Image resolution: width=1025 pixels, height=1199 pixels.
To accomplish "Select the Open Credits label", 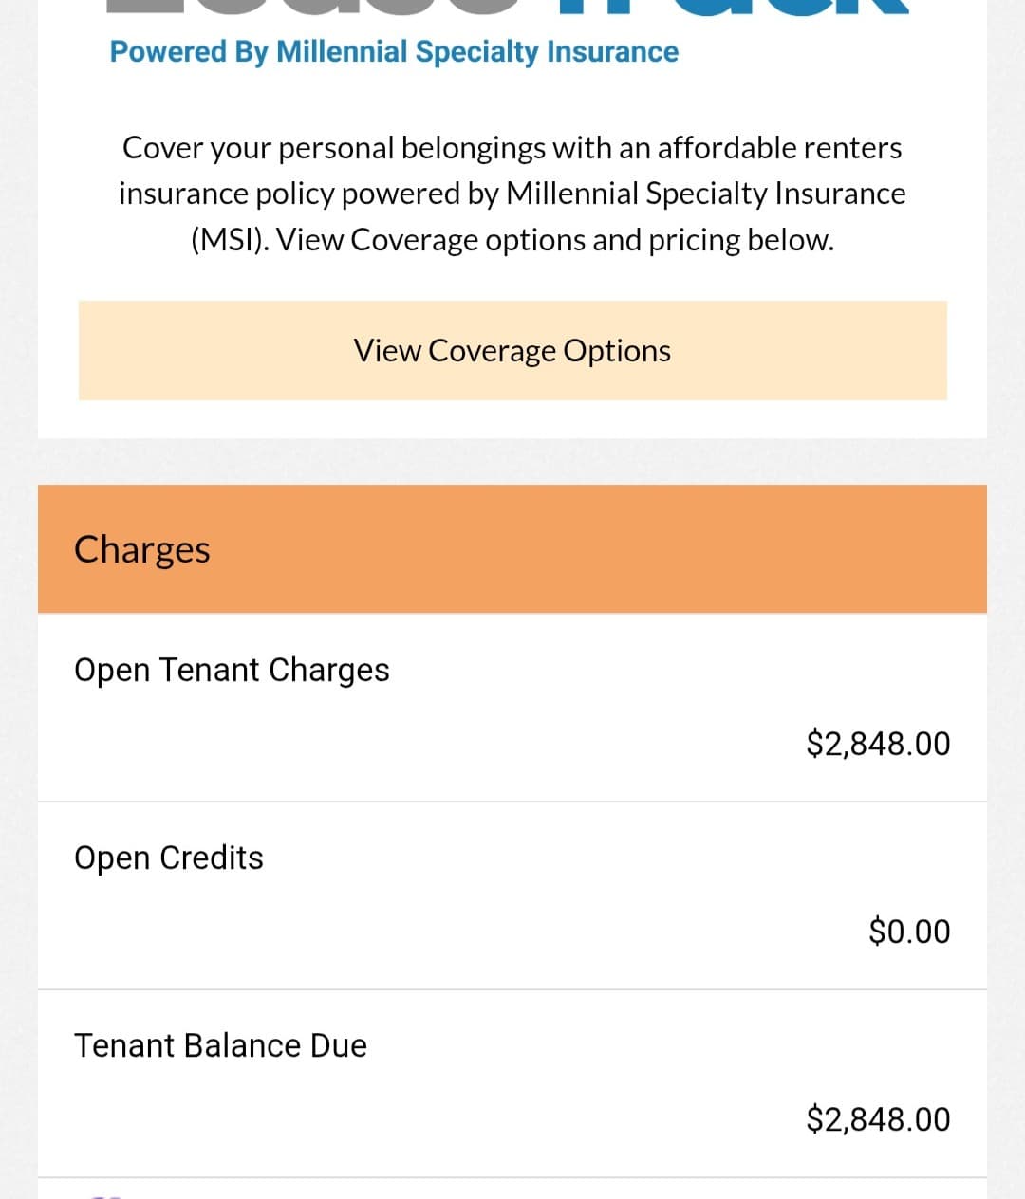I will (169, 858).
